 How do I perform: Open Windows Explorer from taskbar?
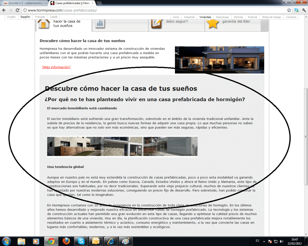click(x=21, y=241)
